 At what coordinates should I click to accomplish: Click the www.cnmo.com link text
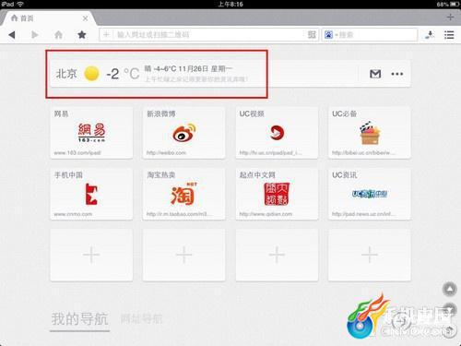[73, 214]
